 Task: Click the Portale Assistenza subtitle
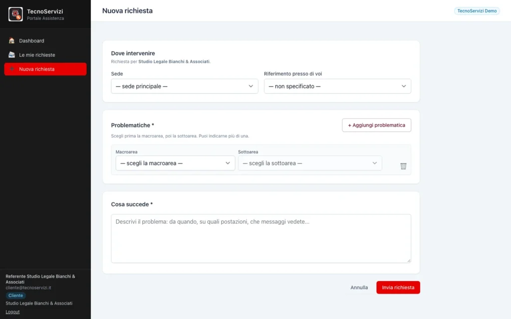[x=45, y=18]
